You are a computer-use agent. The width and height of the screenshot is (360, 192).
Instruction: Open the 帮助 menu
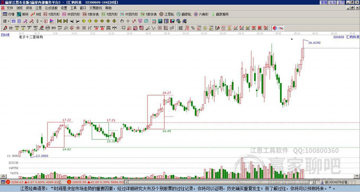point(108,8)
